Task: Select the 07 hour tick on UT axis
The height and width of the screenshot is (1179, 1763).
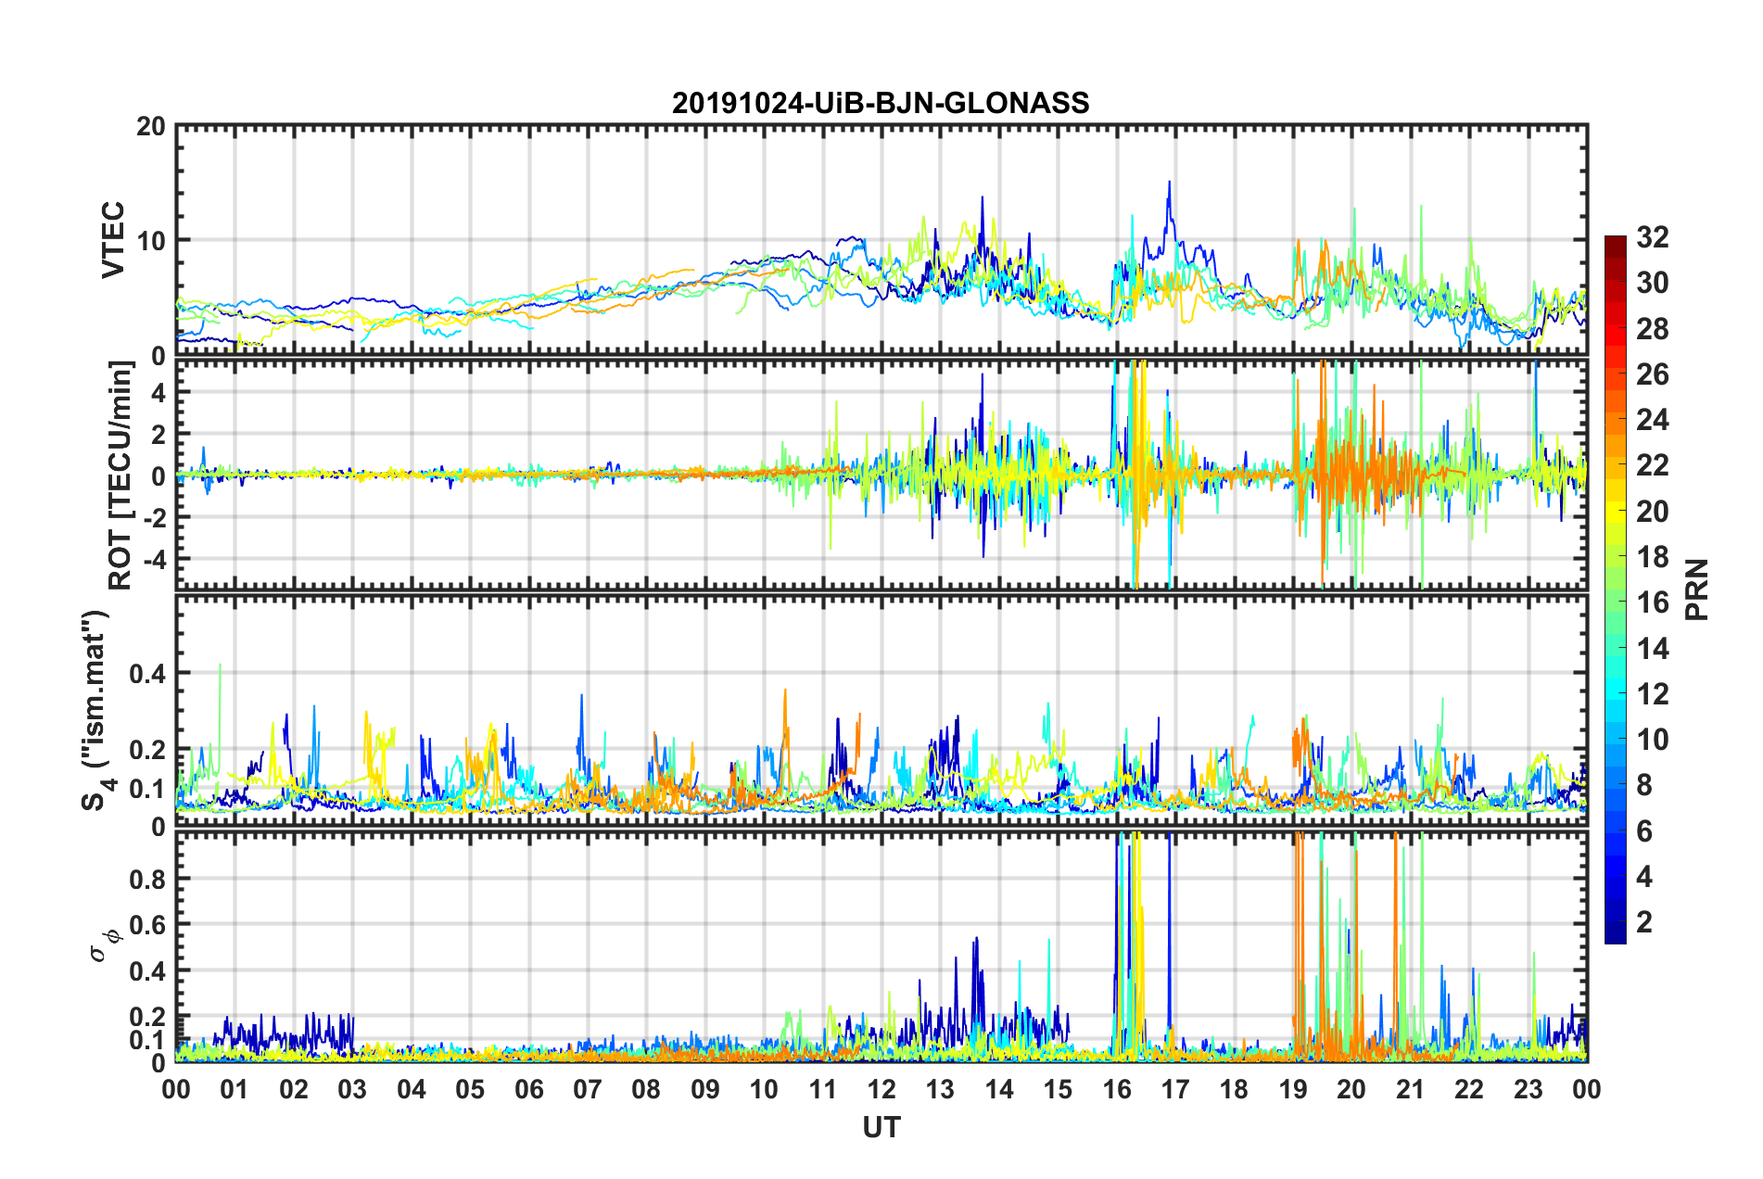Action: click(x=588, y=1089)
